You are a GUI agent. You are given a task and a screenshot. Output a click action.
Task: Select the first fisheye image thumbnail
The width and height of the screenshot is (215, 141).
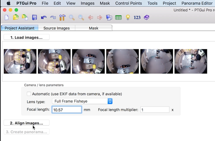click(20, 61)
